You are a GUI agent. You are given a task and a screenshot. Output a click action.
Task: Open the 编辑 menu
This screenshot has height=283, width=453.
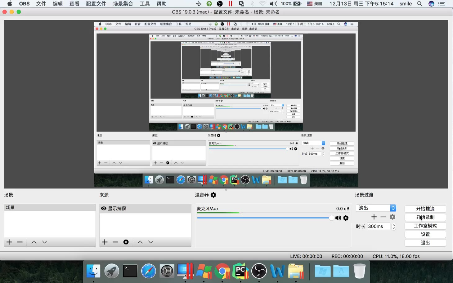[x=58, y=4]
